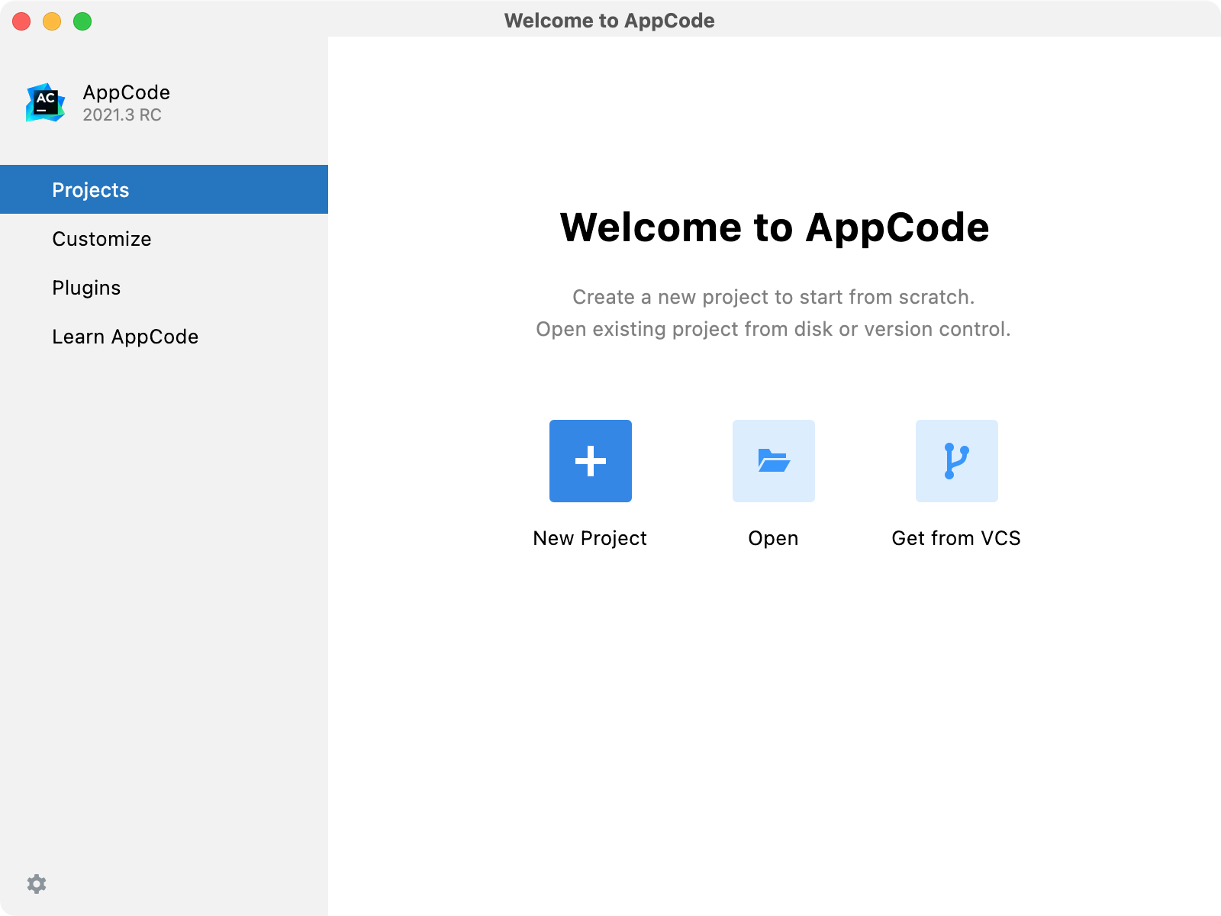The height and width of the screenshot is (916, 1221).
Task: Click the large Welcome to AppCode heading
Action: [x=774, y=227]
